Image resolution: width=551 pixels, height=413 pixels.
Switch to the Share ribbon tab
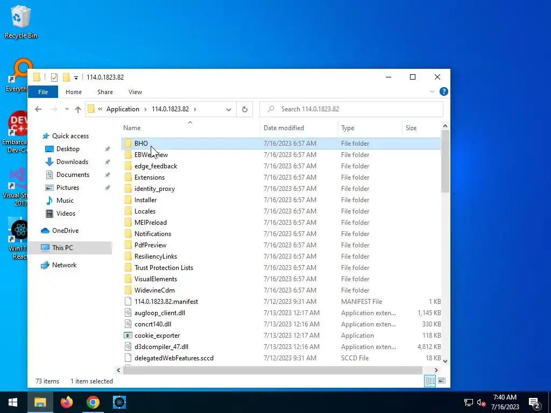click(105, 92)
